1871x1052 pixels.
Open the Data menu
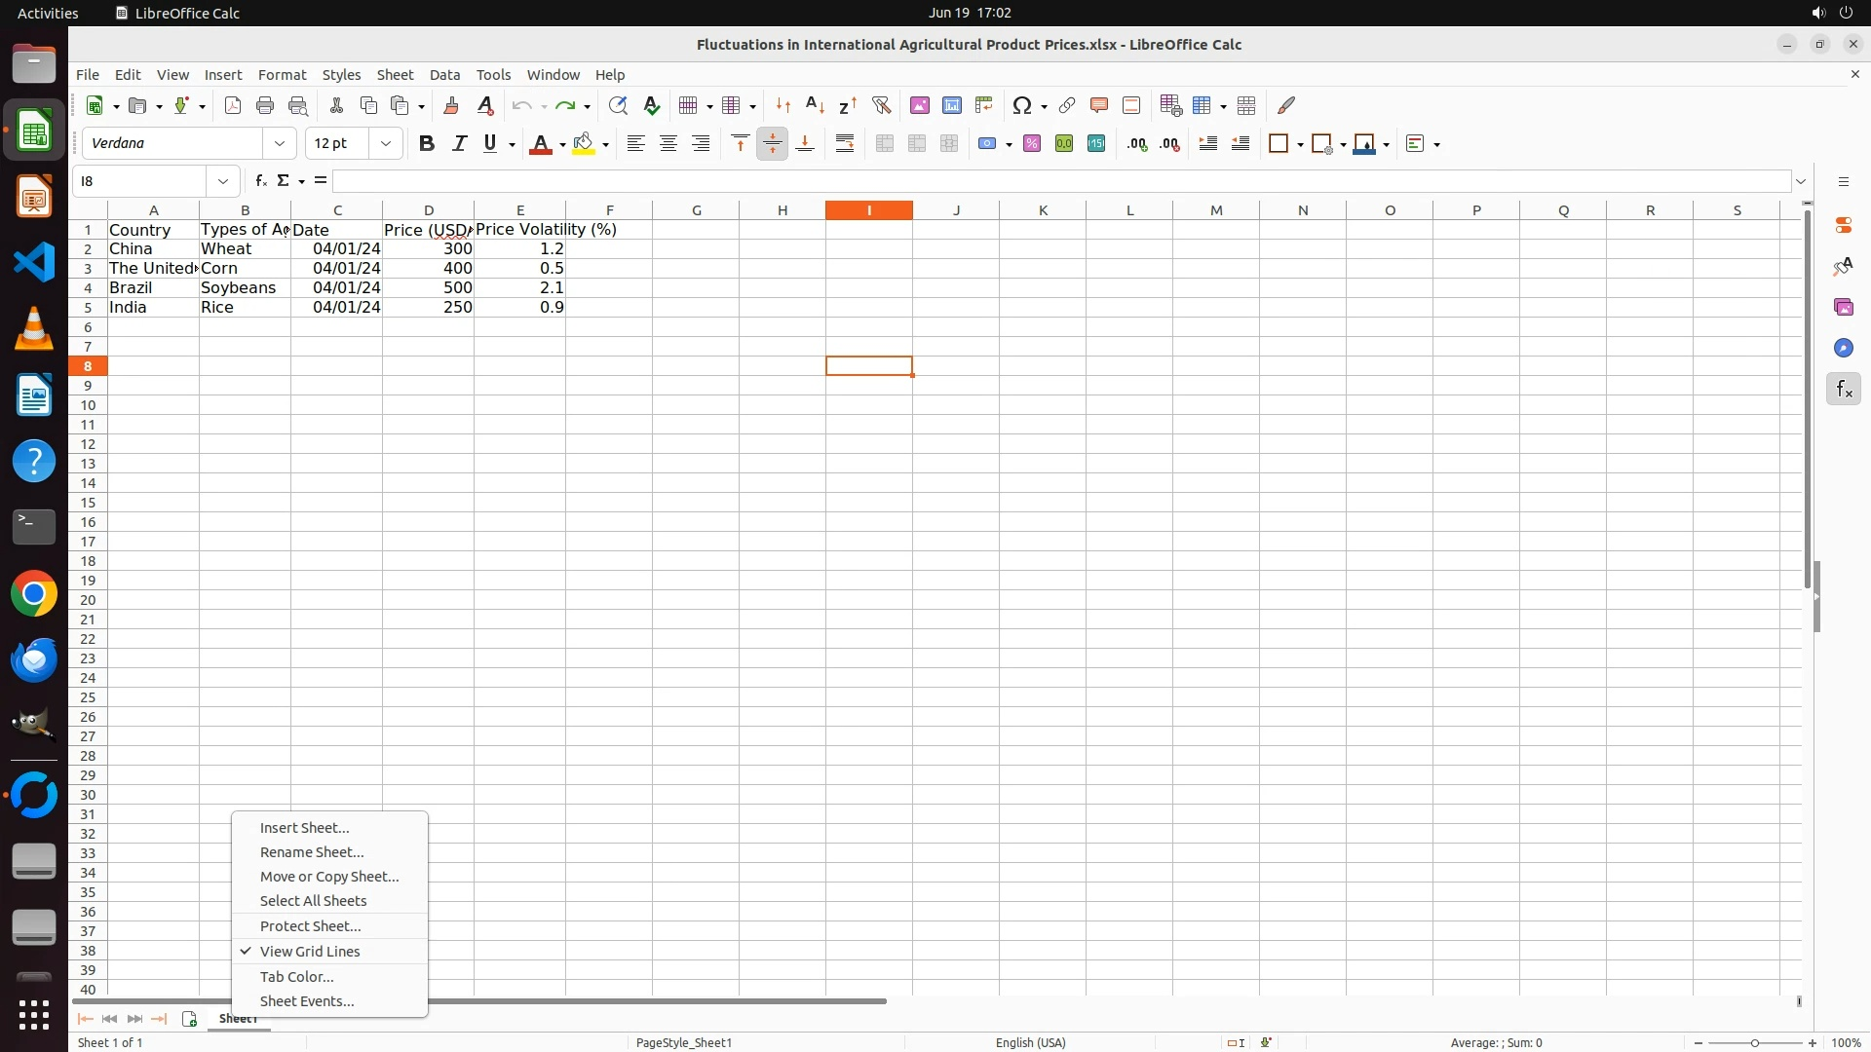point(444,75)
